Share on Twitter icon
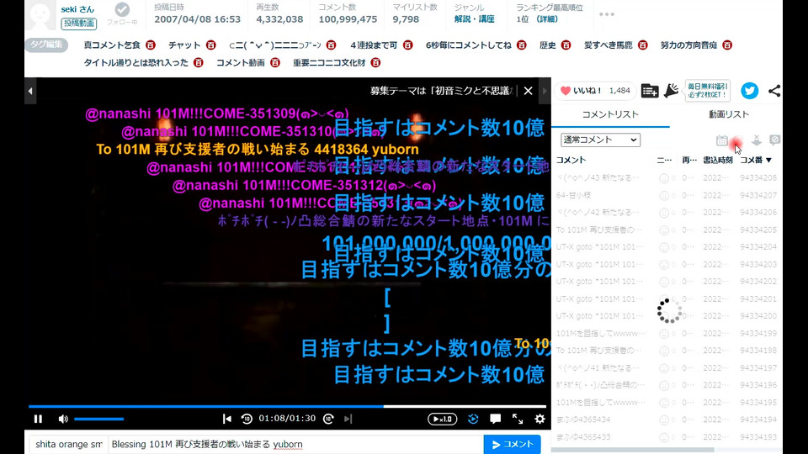Viewport: 808px width, 454px height. tap(750, 91)
